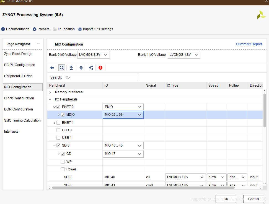The height and width of the screenshot is (204, 269).
Task: Click the vertical scrollbar thumb
Action: [265, 110]
